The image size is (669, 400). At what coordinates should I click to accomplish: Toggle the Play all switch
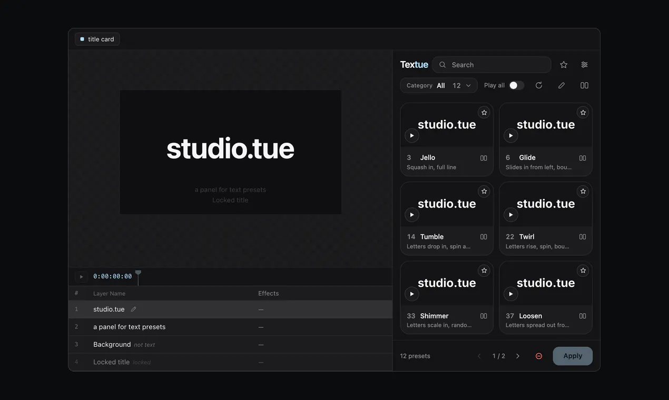516,85
